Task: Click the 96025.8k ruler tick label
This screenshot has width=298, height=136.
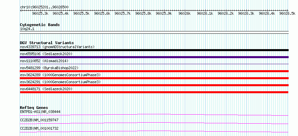Action: click(x=144, y=13)
